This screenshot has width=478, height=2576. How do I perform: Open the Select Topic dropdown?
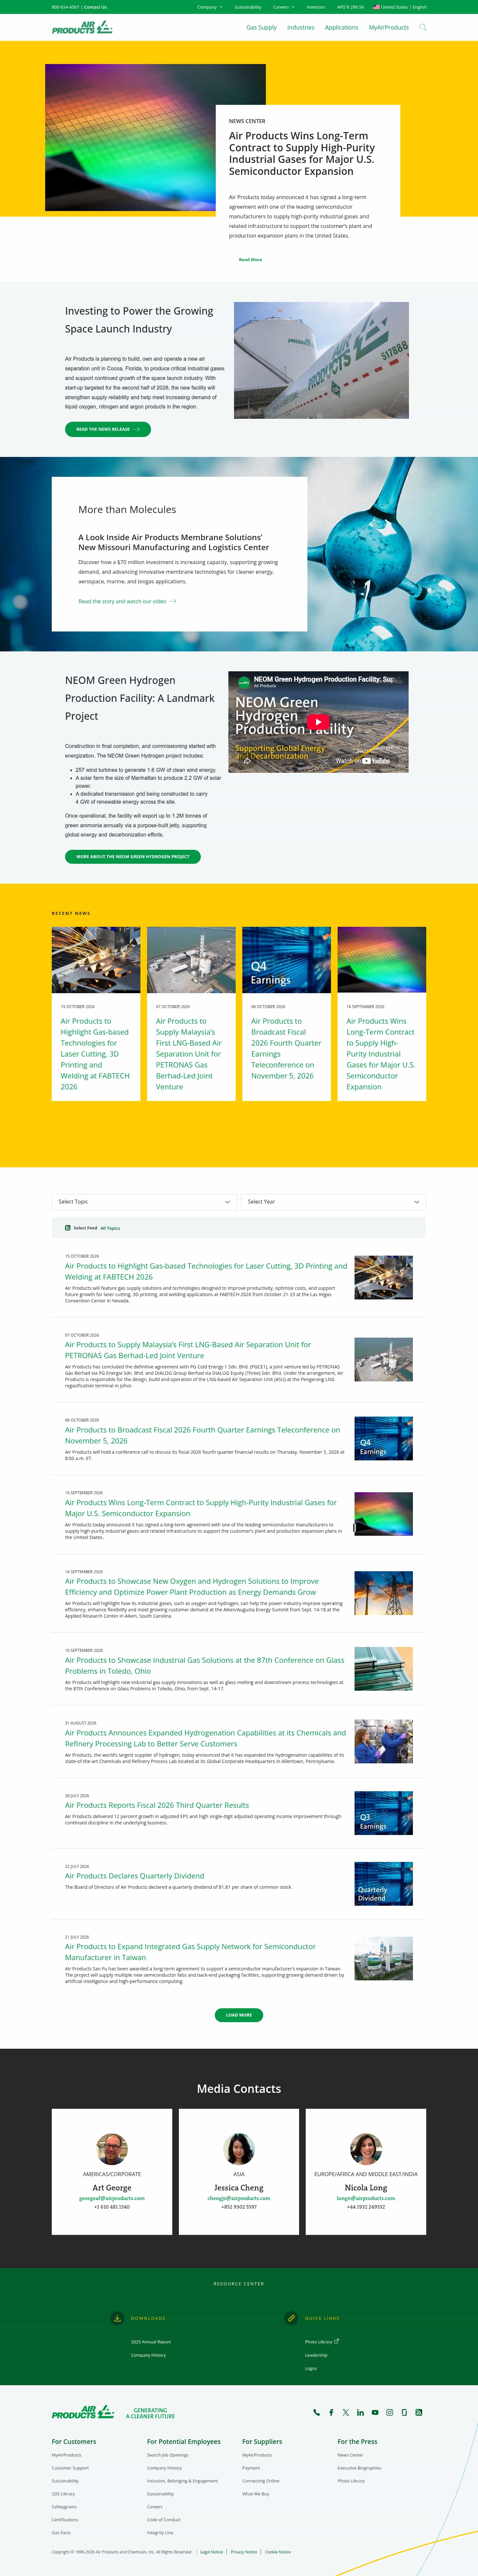point(144,1202)
